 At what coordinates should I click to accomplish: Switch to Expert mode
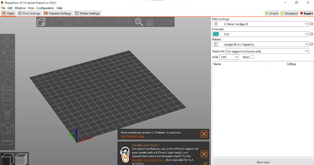[306, 13]
